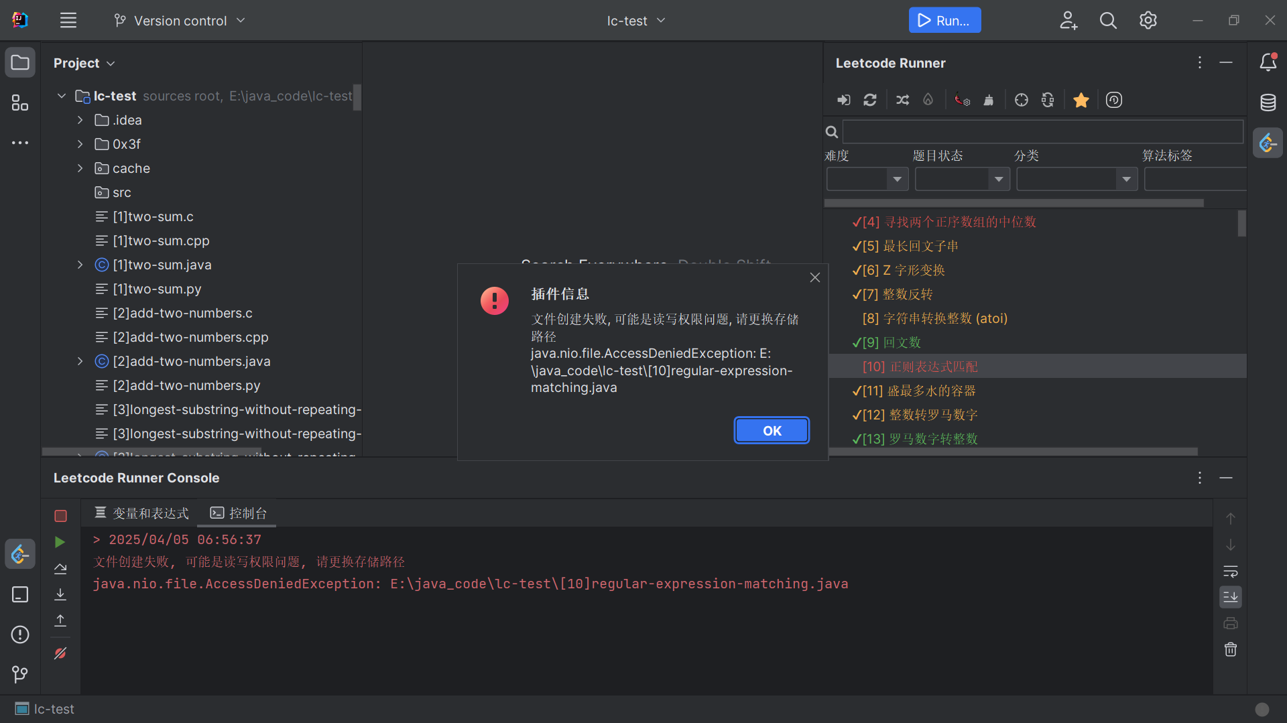Open the 难度 difficulty dropdown
1287x723 pixels.
(867, 179)
